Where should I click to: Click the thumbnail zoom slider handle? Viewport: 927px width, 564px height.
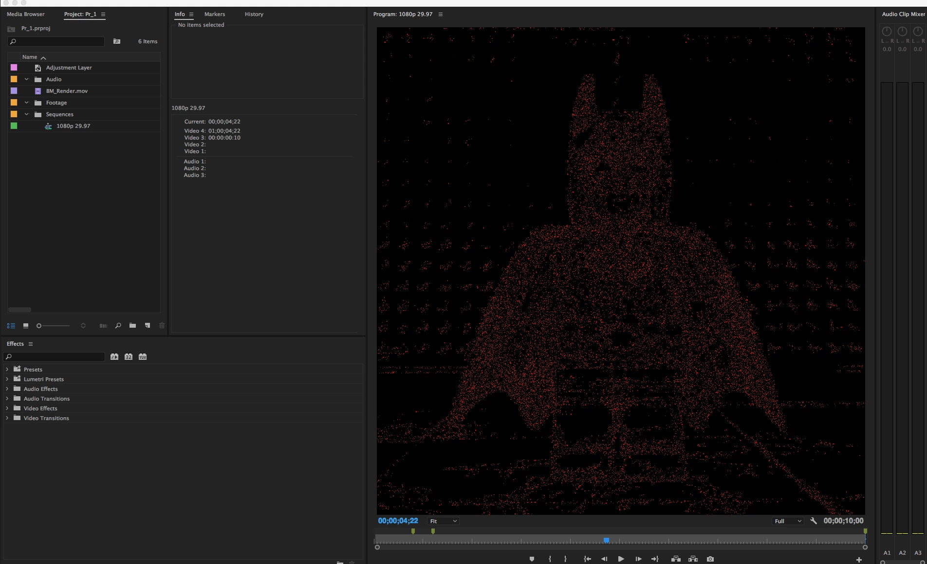[39, 326]
